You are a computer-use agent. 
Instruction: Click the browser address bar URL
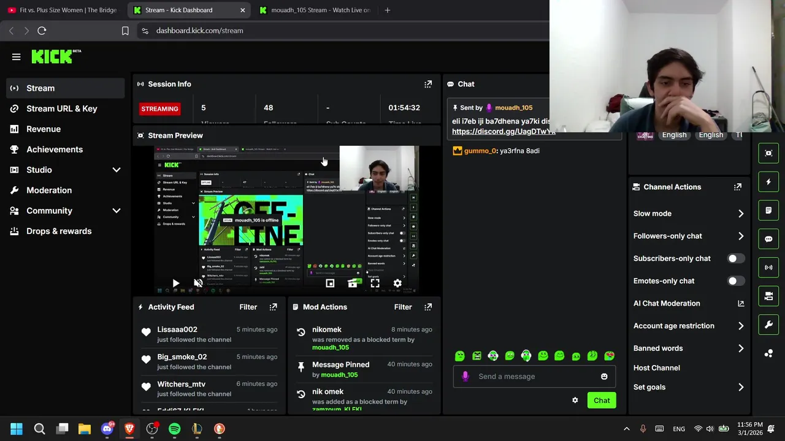[x=199, y=31]
